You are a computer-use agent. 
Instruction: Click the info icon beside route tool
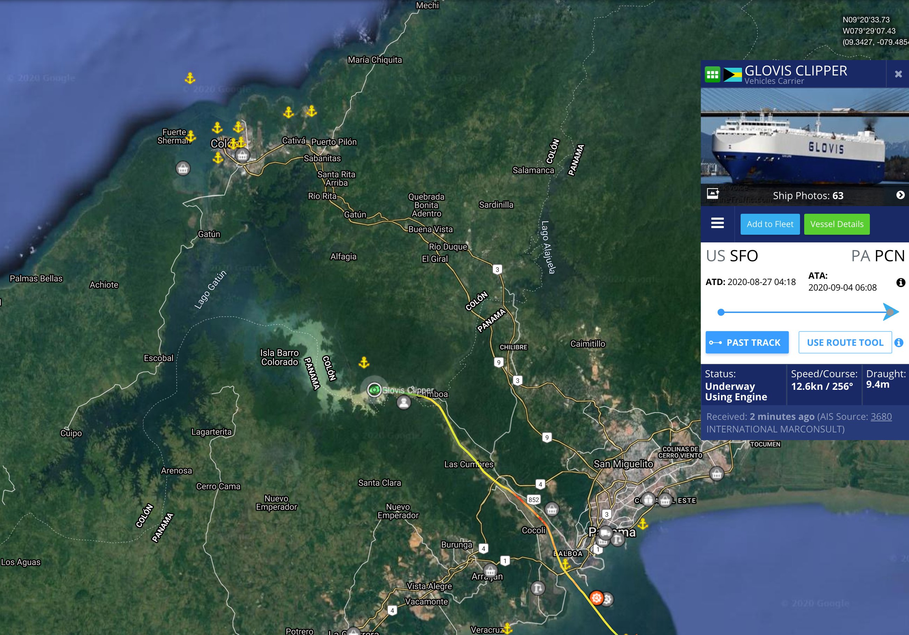899,342
